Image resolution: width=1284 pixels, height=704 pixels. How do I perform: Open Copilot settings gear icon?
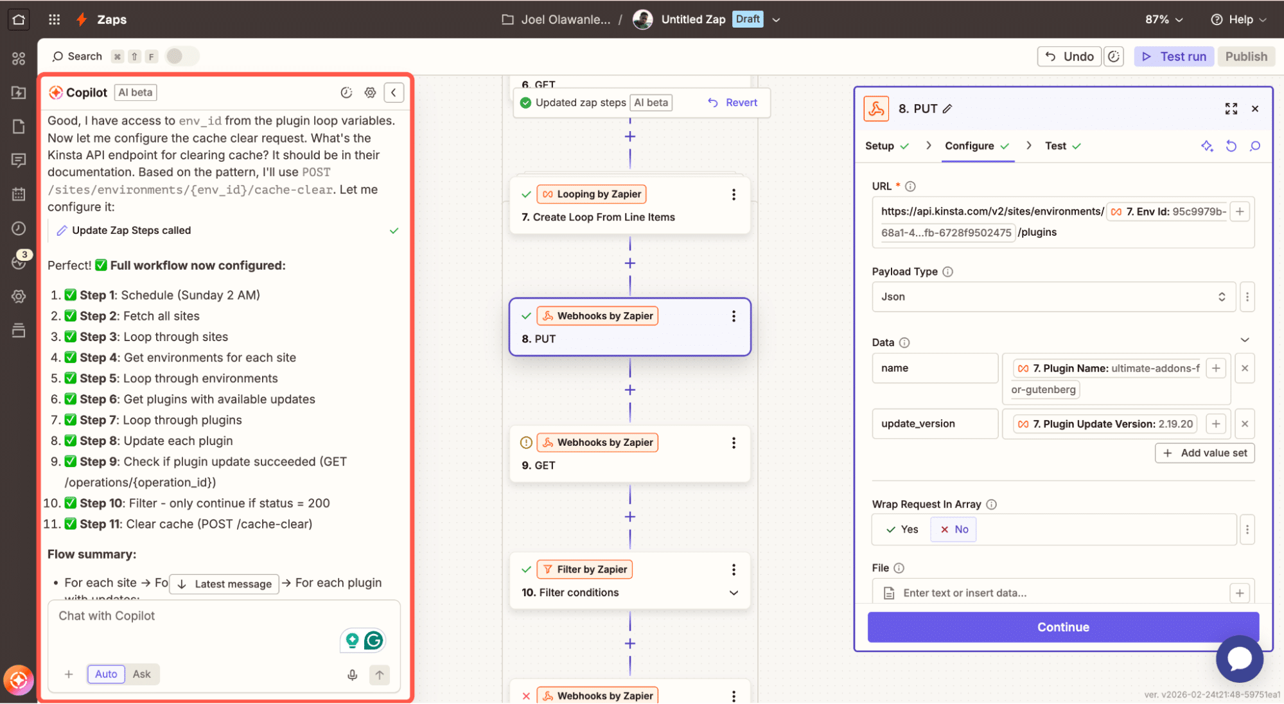[370, 92]
